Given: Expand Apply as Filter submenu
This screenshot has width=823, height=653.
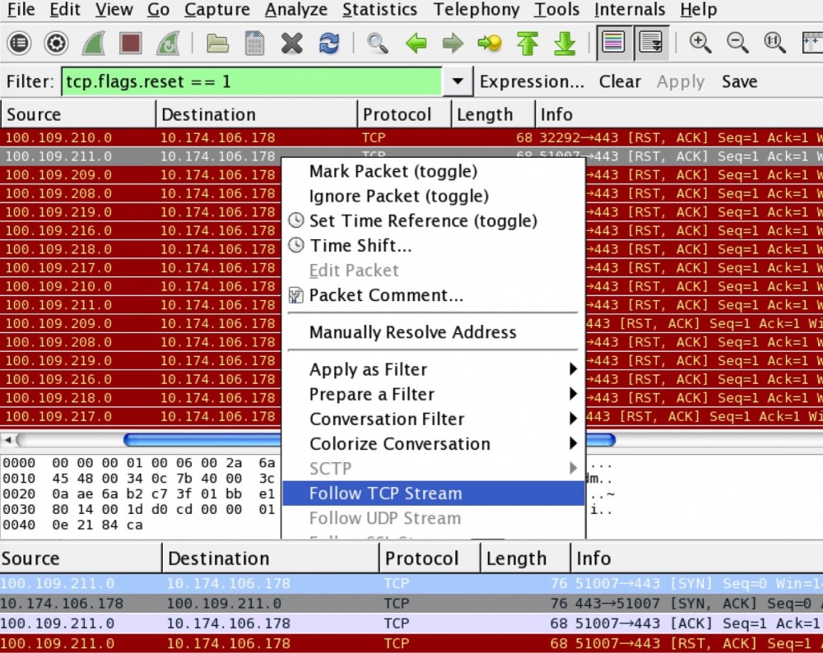Looking at the screenshot, I should [434, 369].
